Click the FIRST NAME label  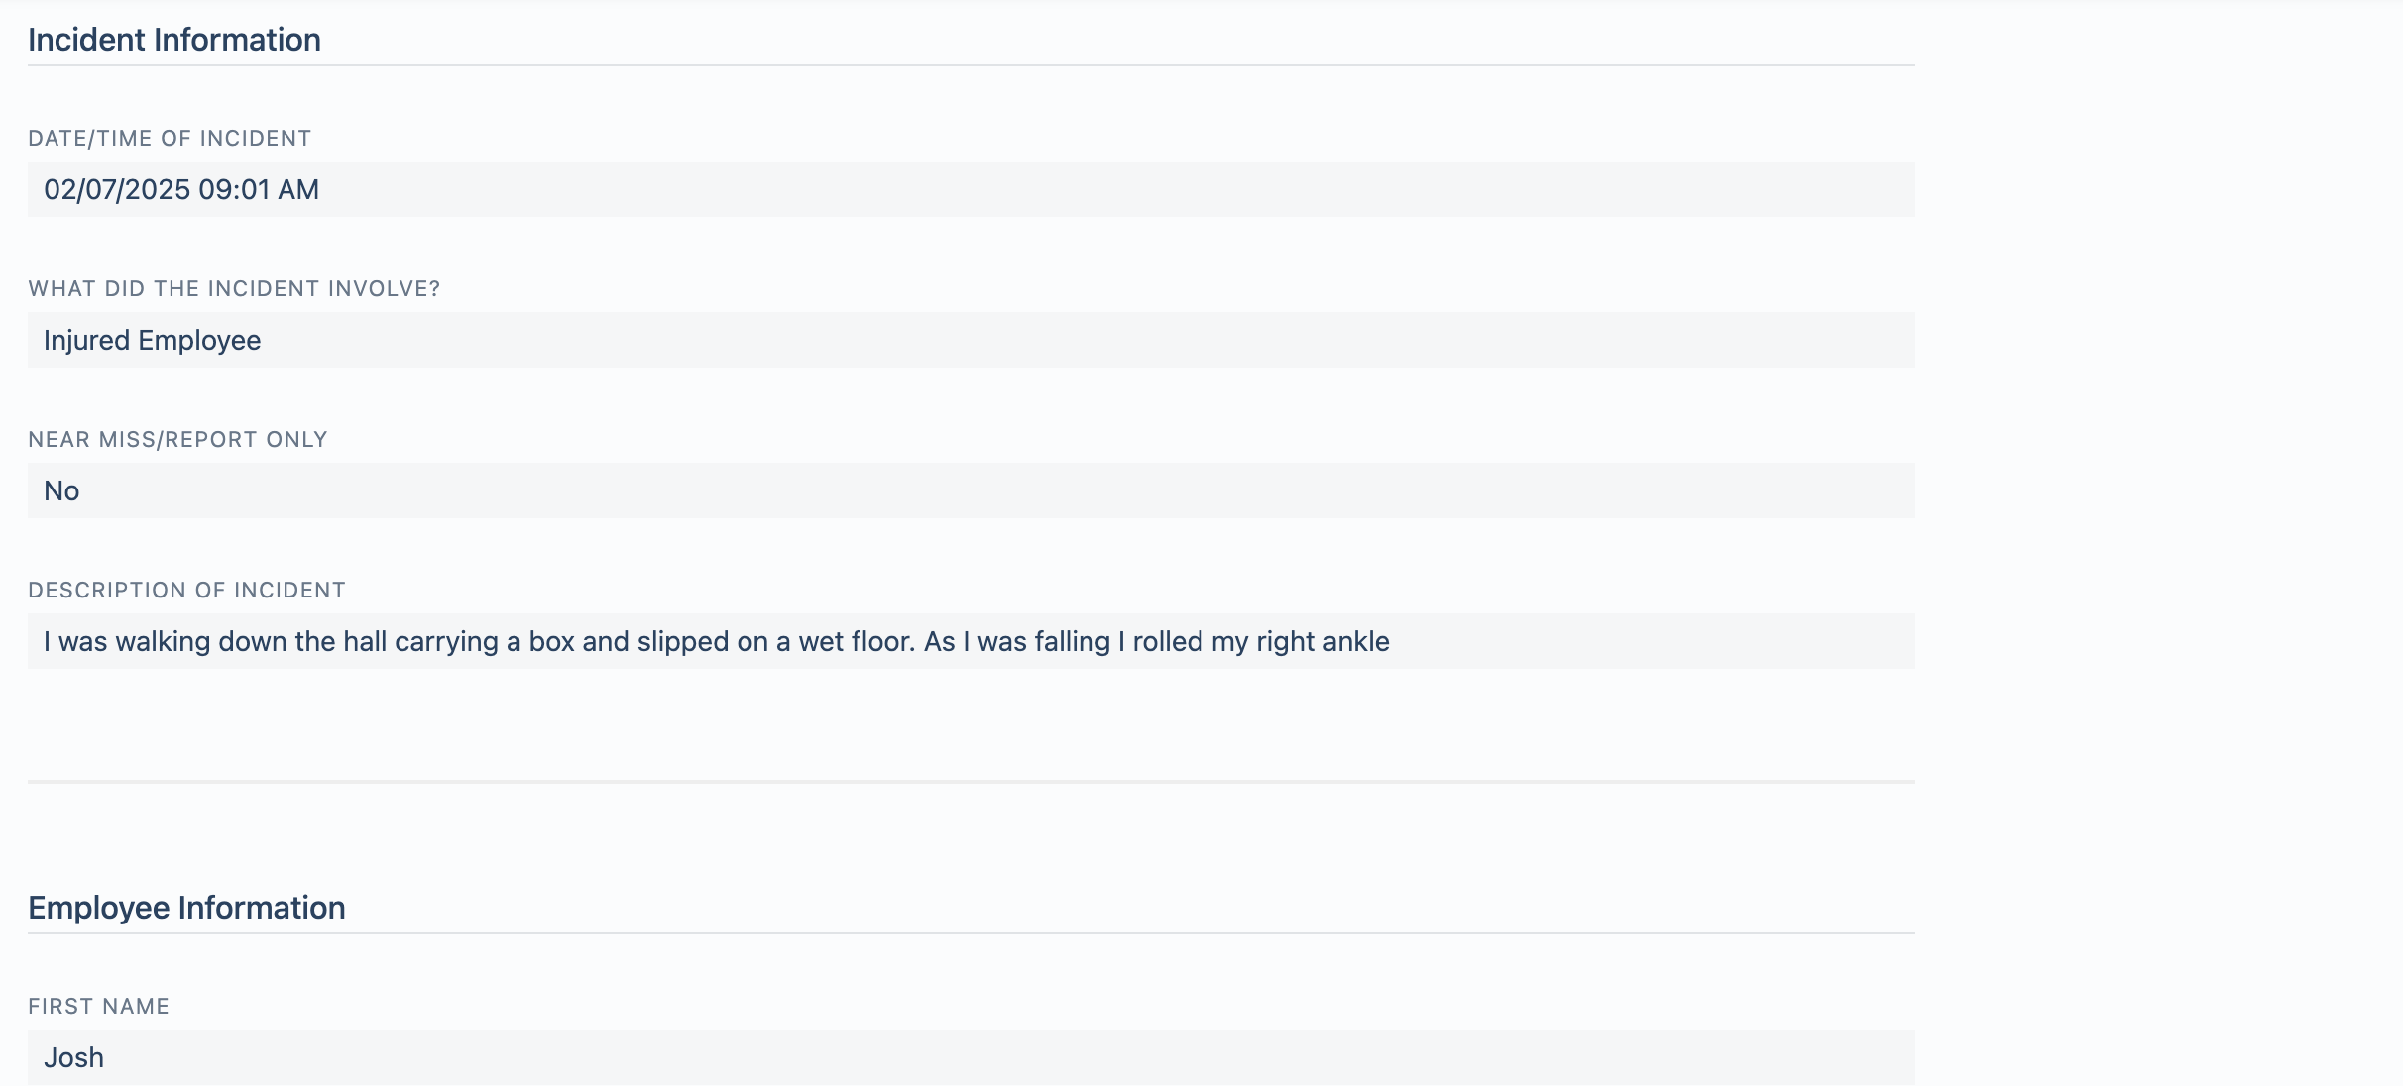98,1006
